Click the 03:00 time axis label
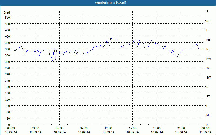This screenshot has height=135, width=216. point(35,129)
